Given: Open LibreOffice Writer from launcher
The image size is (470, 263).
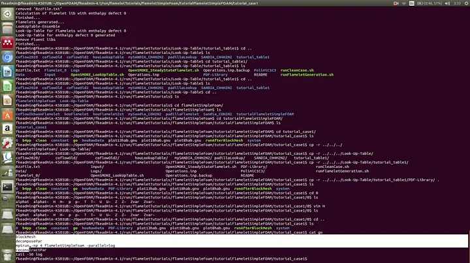Looking at the screenshot, I should click(7, 72).
